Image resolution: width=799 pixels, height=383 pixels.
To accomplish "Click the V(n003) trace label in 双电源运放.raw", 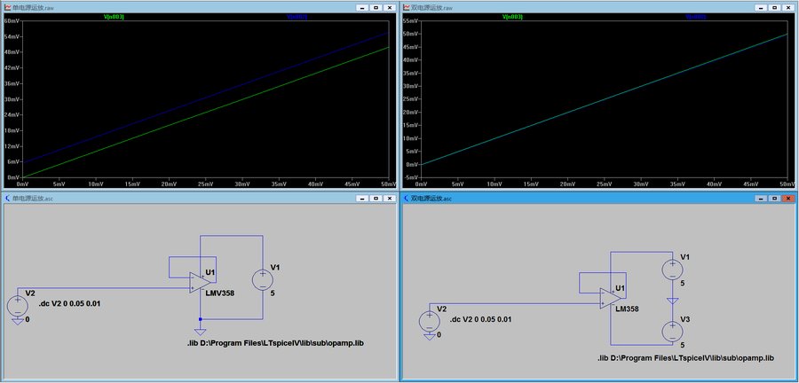I will pyautogui.click(x=514, y=17).
